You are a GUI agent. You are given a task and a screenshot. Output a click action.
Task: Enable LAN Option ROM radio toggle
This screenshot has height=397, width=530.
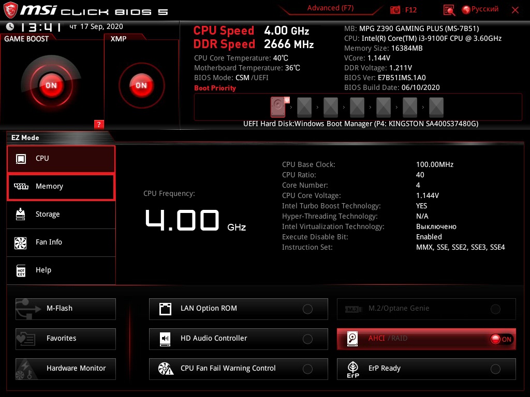coord(307,309)
